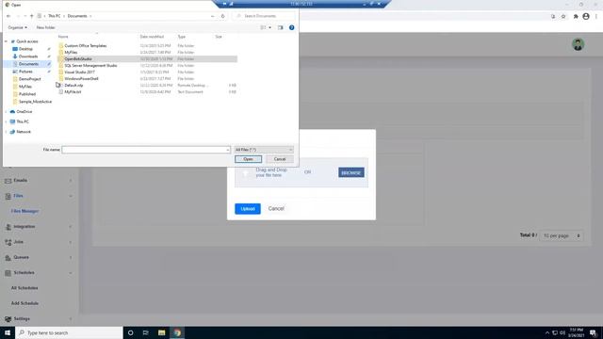The height and width of the screenshot is (339, 603).
Task: Click the Settings icon in web sidebar
Action: [8, 319]
